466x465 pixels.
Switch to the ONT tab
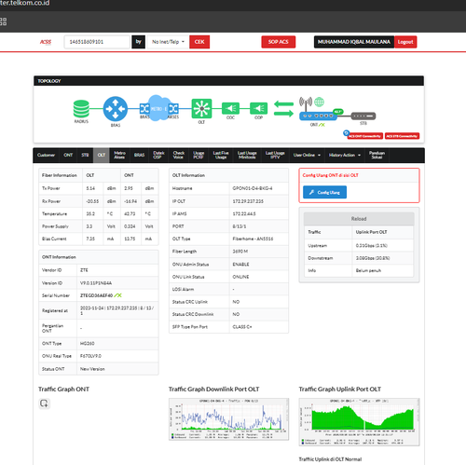pyautogui.click(x=68, y=155)
